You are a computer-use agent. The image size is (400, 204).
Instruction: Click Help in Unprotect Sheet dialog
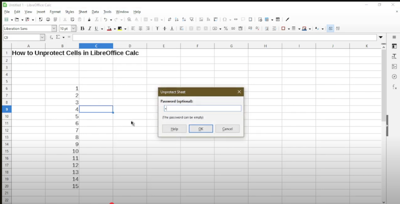[174, 129]
